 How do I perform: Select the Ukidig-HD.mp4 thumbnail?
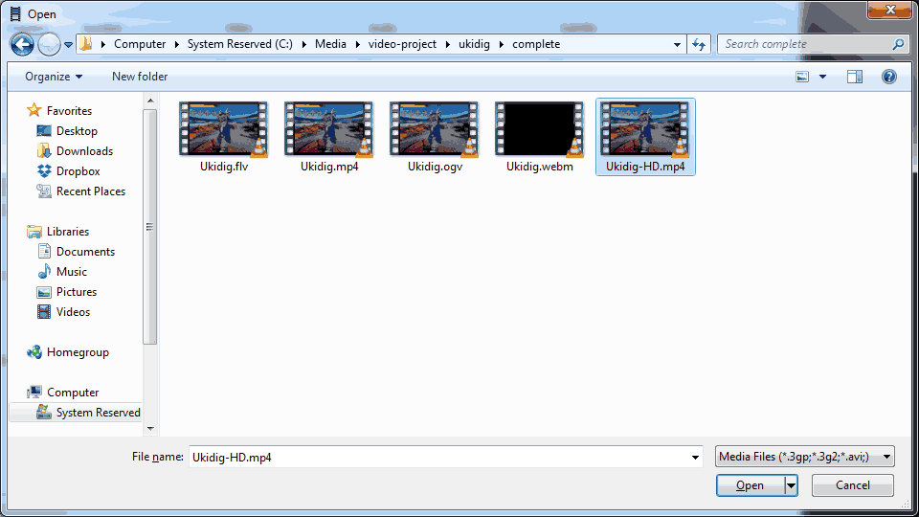click(x=645, y=129)
